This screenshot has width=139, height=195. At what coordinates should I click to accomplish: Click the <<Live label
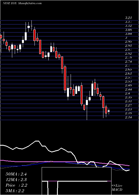coord(117,186)
